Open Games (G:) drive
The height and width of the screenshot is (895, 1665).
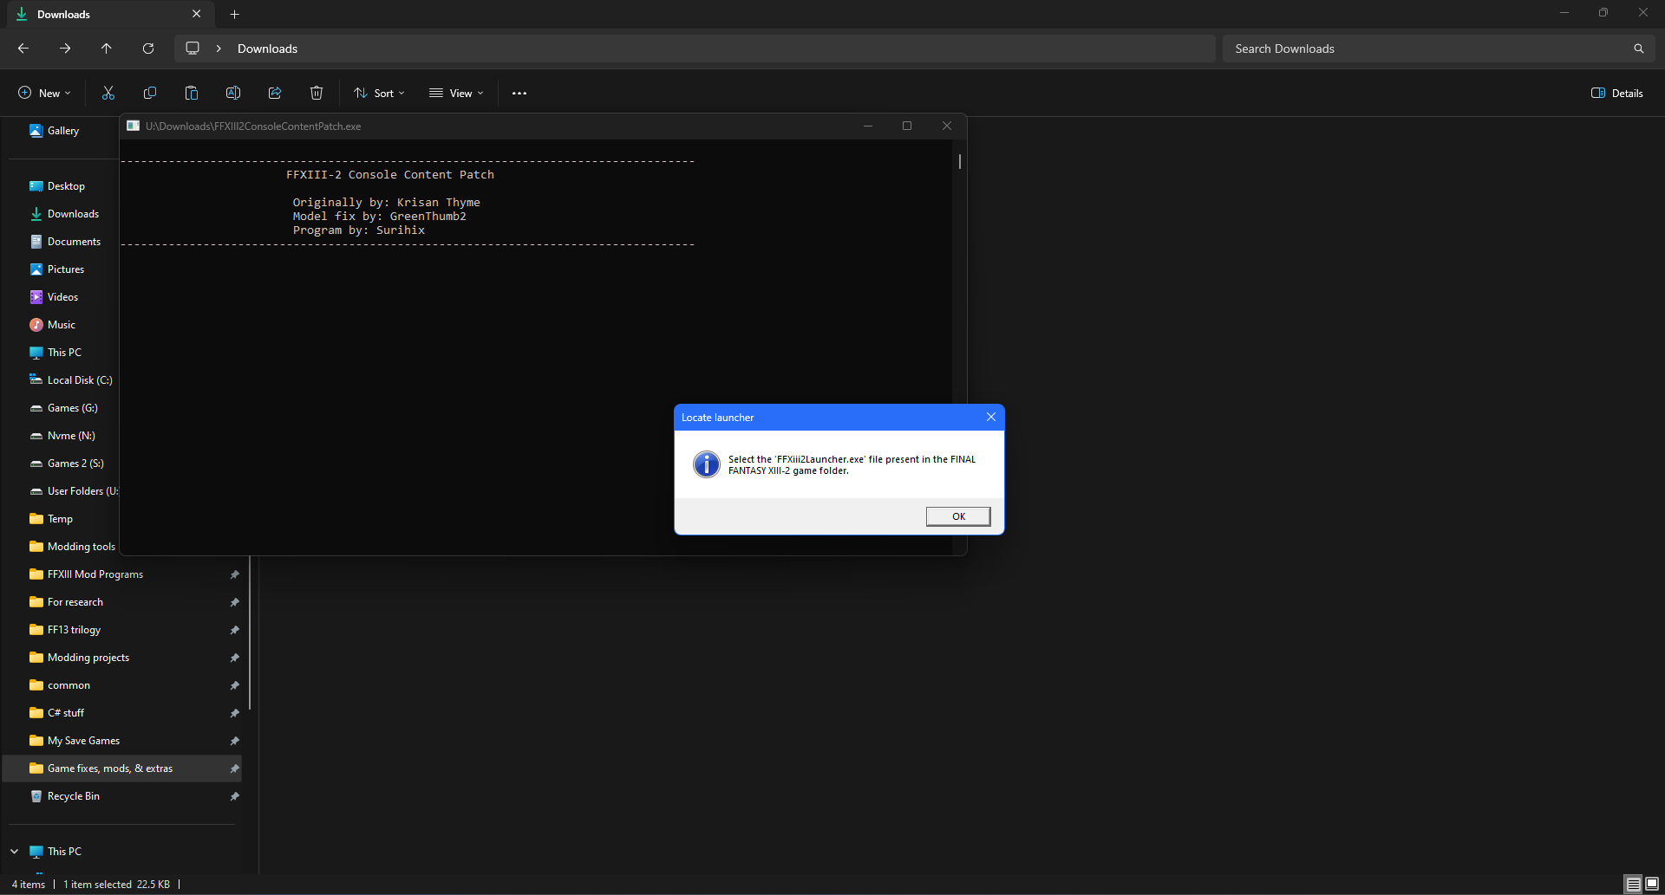(72, 408)
